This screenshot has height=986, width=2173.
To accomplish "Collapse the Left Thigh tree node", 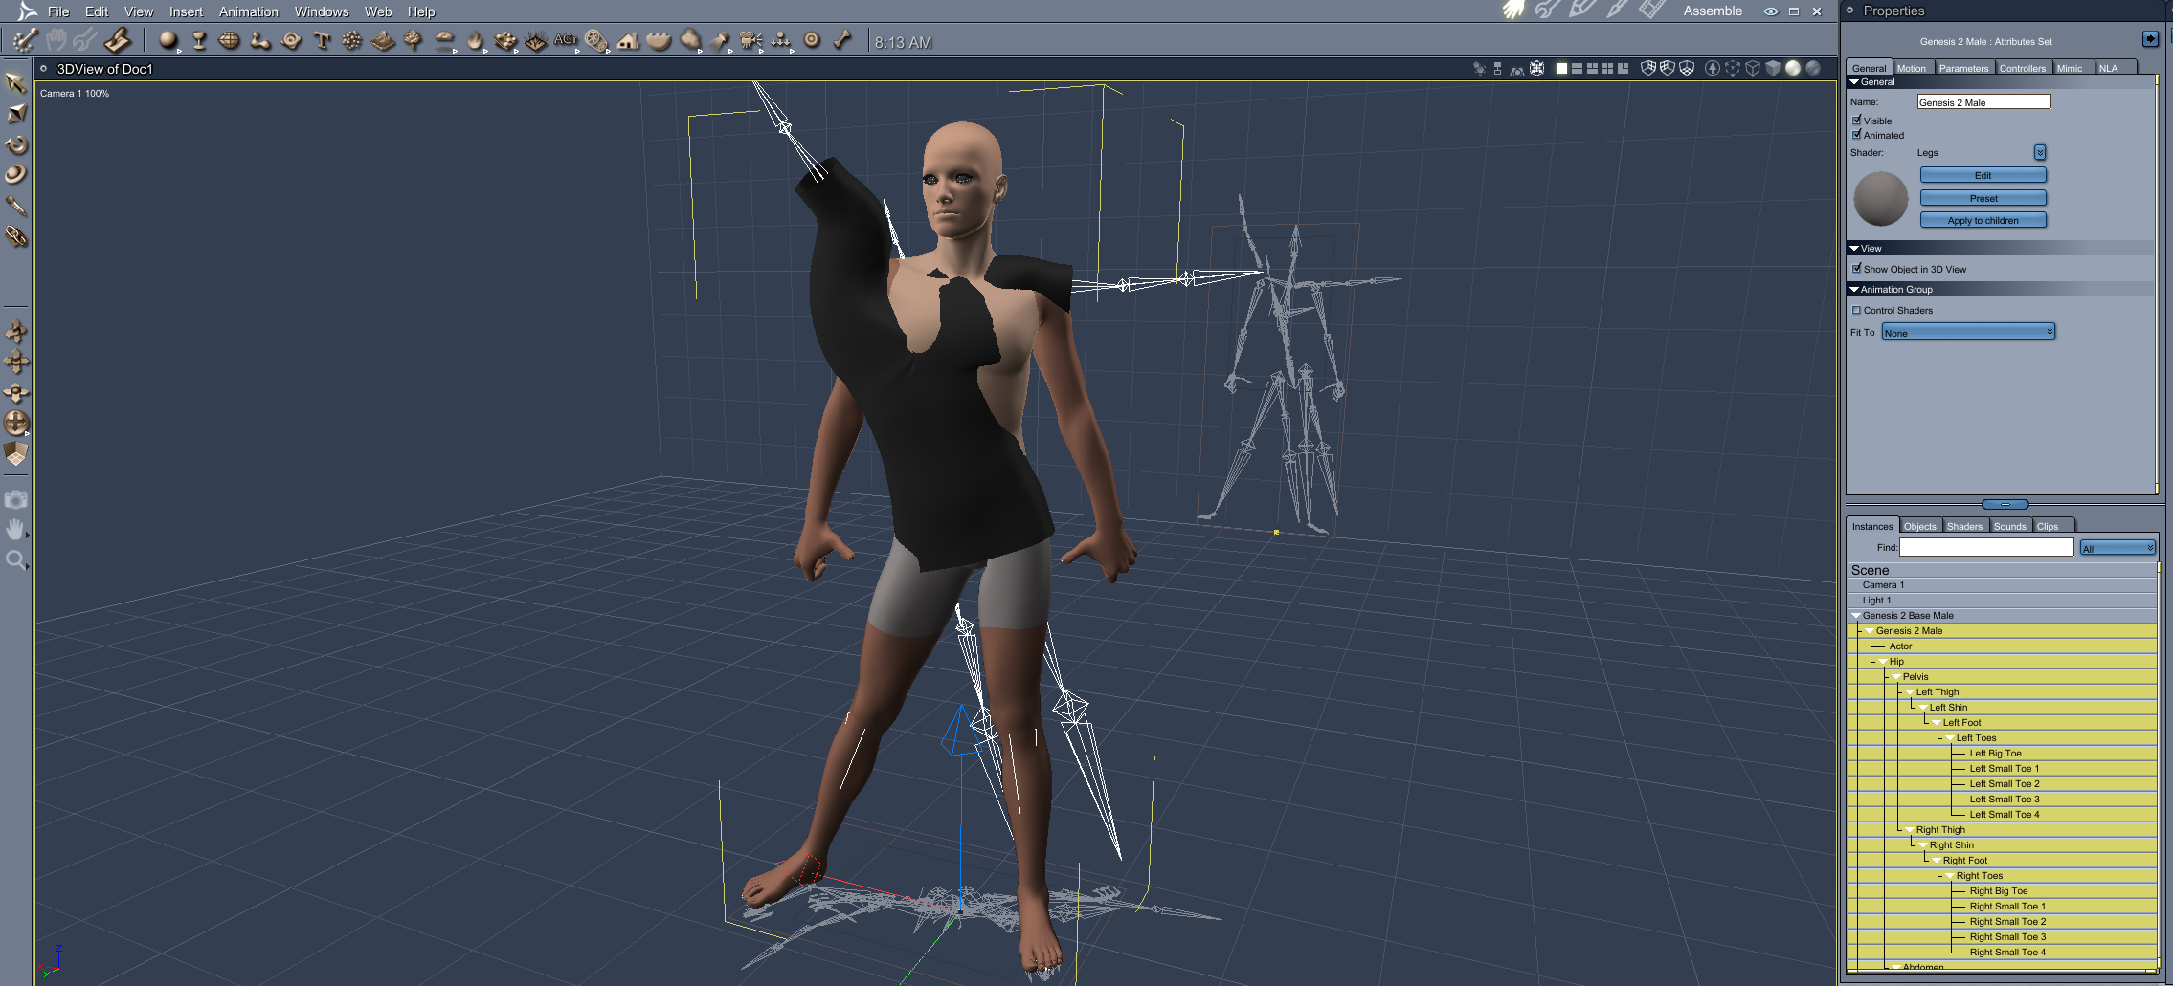I will (x=1910, y=692).
